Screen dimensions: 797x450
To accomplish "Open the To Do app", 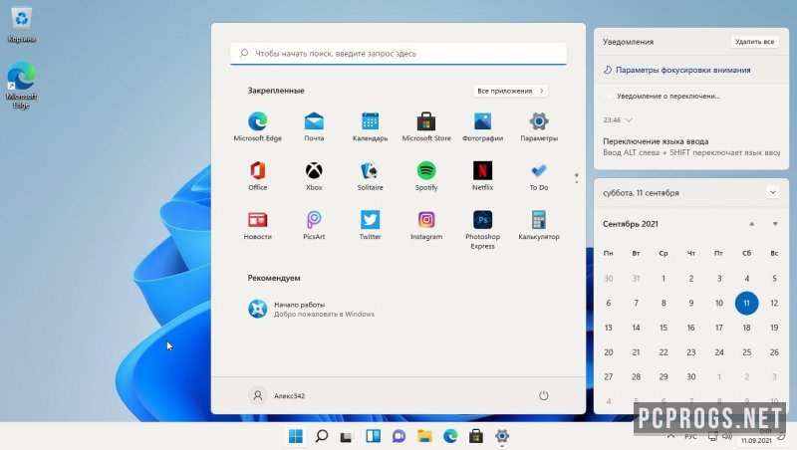I will click(x=539, y=176).
